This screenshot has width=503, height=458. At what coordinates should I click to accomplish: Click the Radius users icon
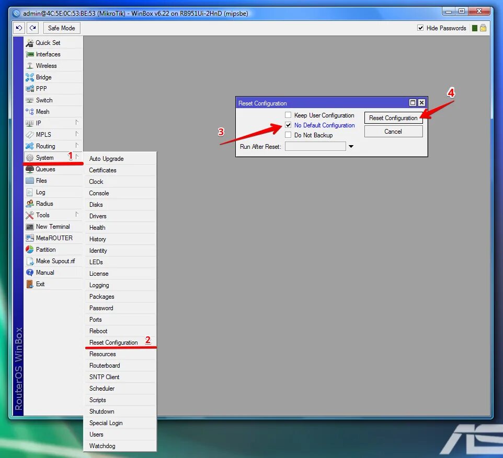point(29,204)
